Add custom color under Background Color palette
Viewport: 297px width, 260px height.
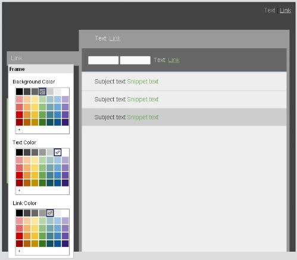[19, 129]
